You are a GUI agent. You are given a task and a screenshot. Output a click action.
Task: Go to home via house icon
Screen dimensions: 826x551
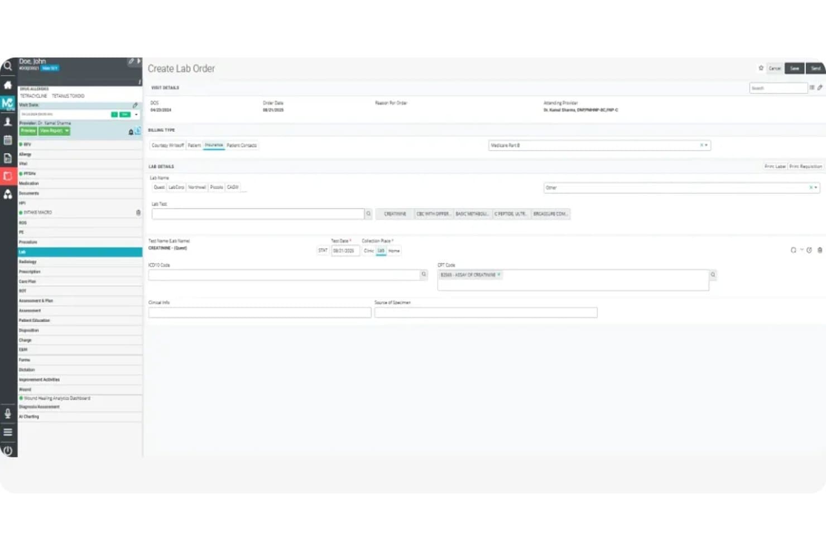8,85
